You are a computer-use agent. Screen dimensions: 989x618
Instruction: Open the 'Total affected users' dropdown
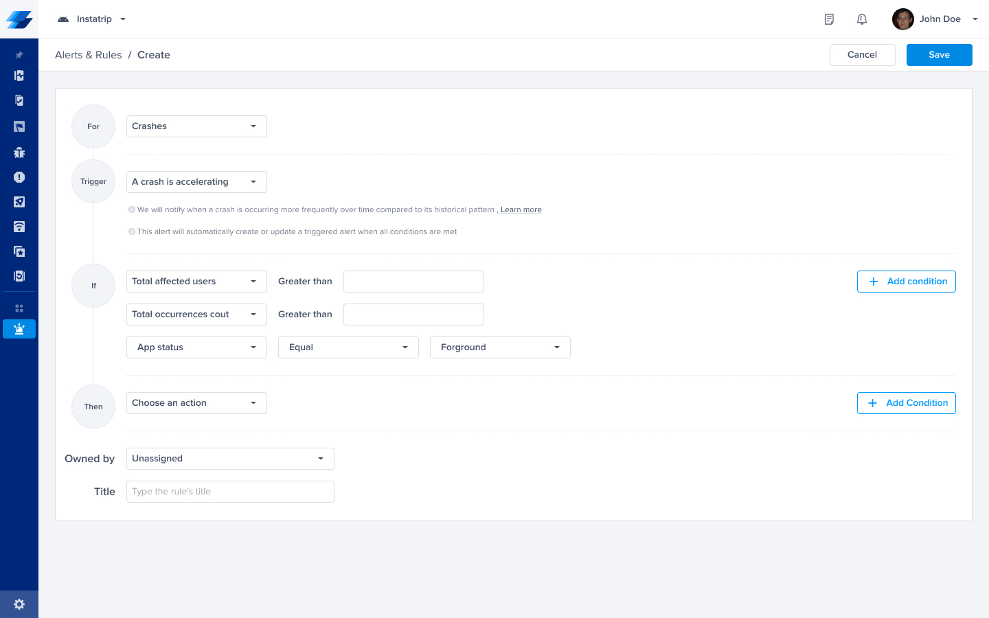[196, 282]
